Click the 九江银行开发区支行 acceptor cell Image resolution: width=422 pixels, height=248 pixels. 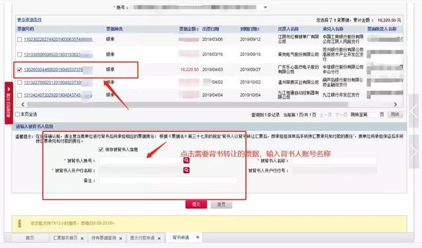click(x=341, y=95)
